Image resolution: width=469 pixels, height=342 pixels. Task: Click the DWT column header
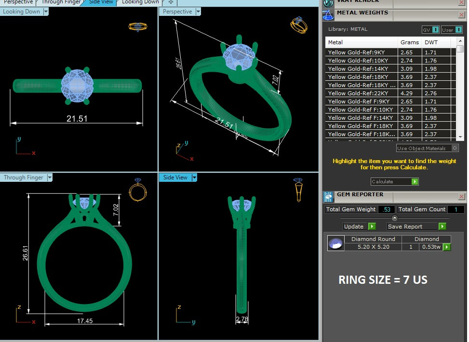click(436, 42)
